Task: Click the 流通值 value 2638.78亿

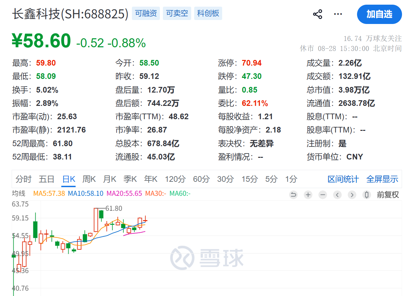Action: coord(357,103)
